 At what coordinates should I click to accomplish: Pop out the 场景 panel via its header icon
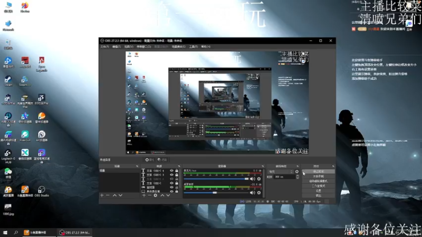[137, 166]
